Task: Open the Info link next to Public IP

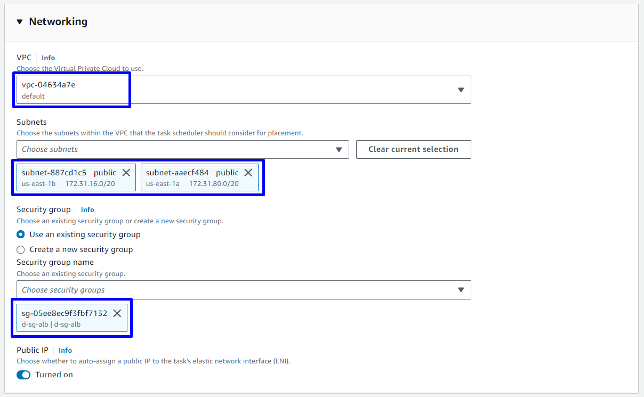Action: pos(65,351)
